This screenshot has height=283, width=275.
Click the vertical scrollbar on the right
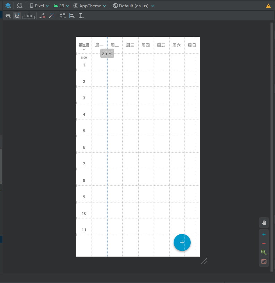point(272,147)
